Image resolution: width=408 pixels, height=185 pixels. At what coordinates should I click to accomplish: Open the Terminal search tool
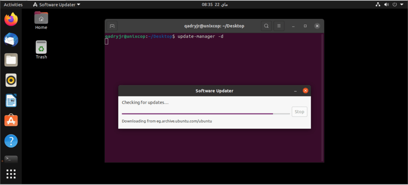click(266, 26)
